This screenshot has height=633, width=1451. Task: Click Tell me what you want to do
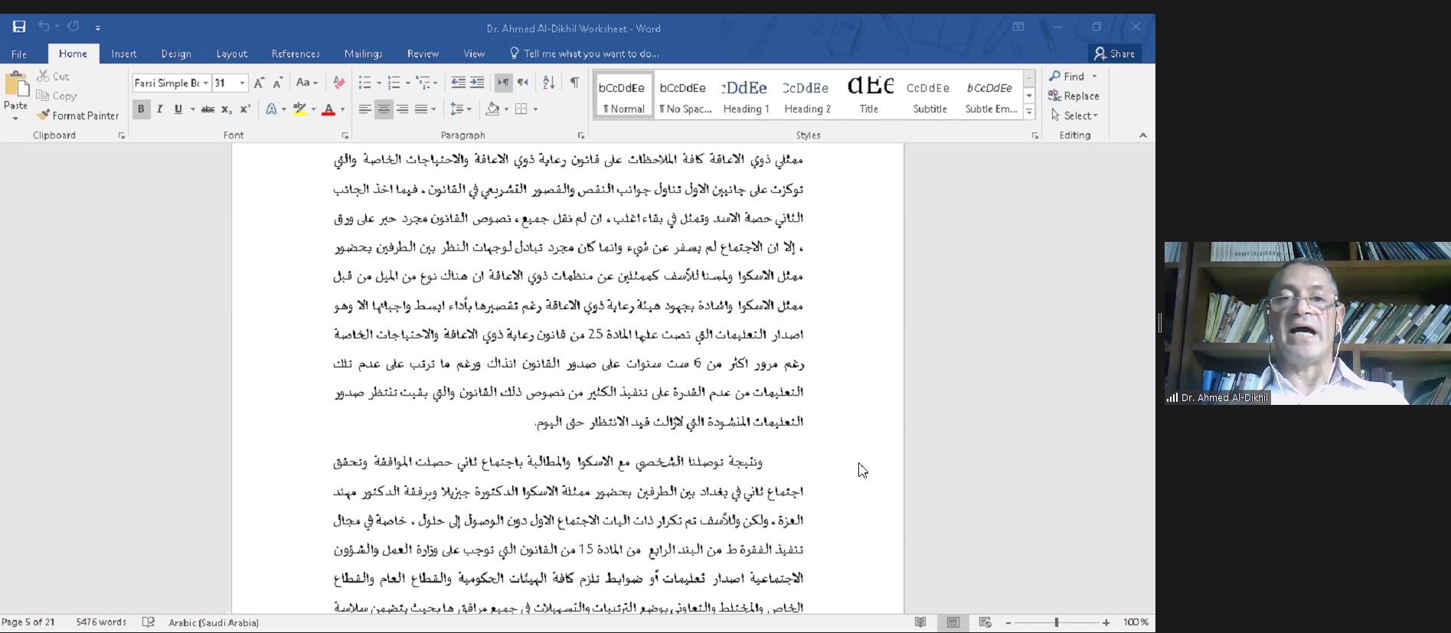[583, 54]
